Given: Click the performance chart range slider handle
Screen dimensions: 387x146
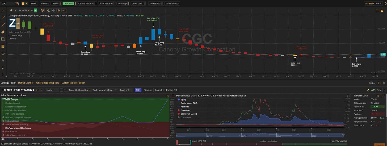Looking at the screenshot, I should click(x=343, y=135).
